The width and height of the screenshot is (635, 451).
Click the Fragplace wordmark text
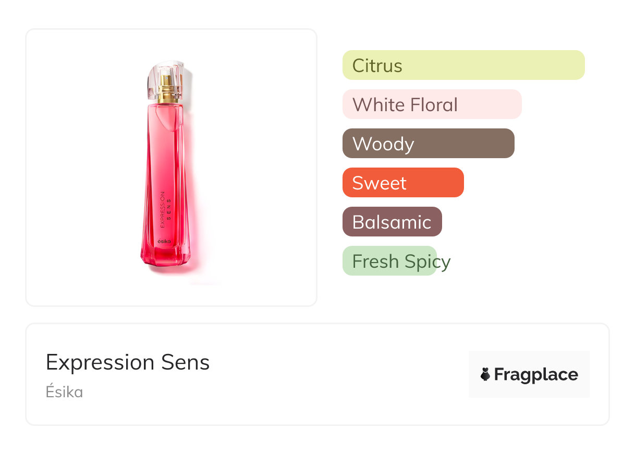pos(536,374)
